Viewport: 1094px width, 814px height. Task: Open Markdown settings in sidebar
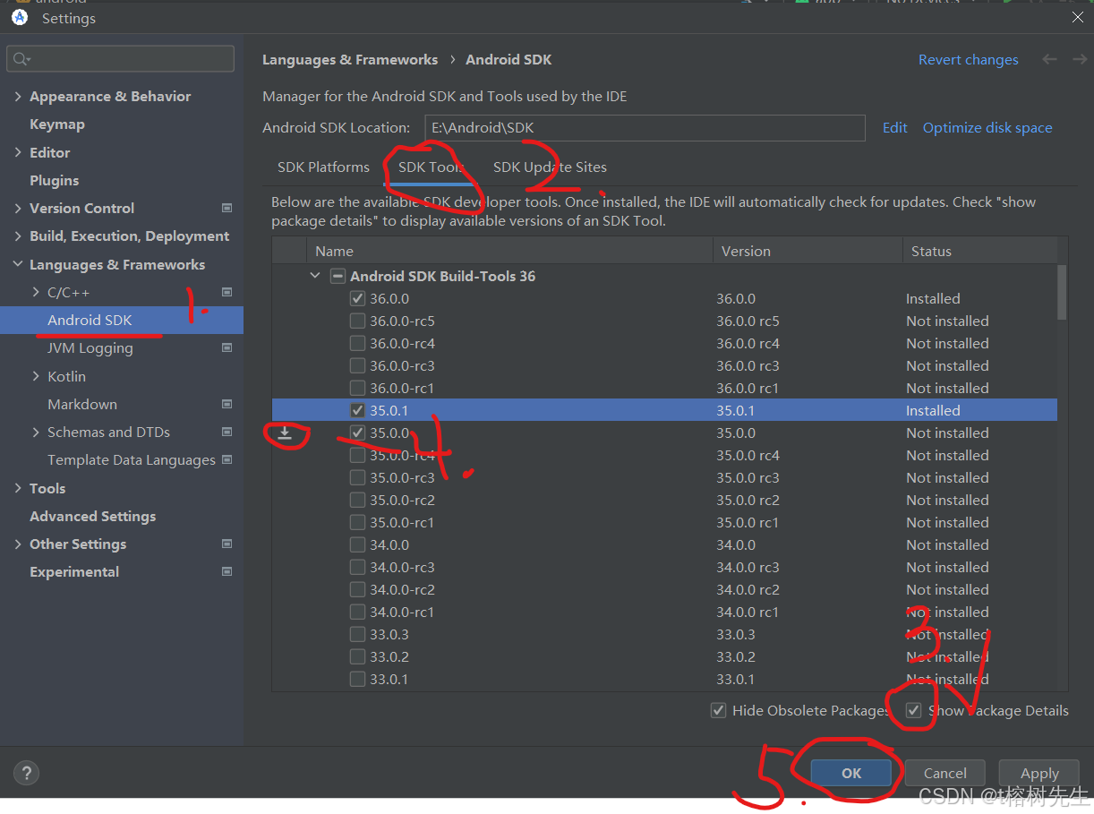click(x=82, y=404)
